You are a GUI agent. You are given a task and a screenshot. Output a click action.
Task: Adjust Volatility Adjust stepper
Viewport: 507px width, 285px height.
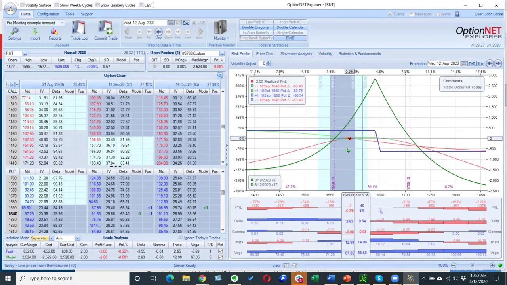click(268, 63)
